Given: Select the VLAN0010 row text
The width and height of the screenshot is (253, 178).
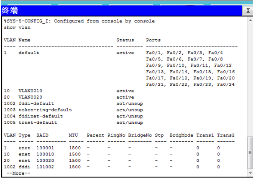Looking at the screenshot, I should pyautogui.click(x=31, y=91).
